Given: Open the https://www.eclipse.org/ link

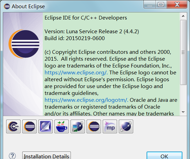Looking at the screenshot, I should point(76,73).
